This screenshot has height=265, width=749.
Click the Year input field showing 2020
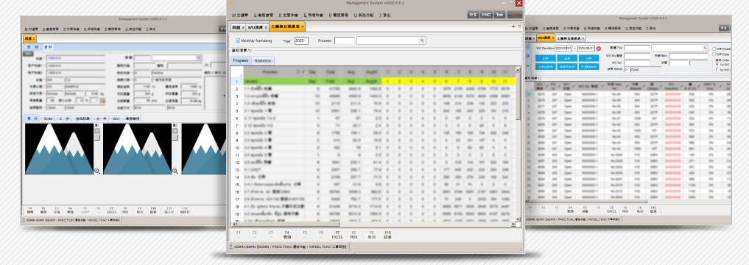tap(301, 41)
